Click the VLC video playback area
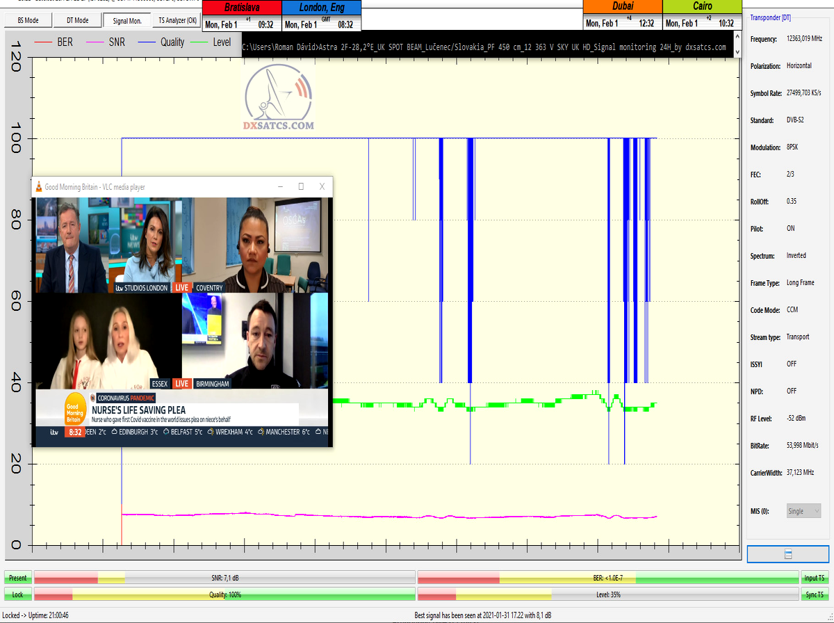Image resolution: width=834 pixels, height=623 pixels. click(x=182, y=313)
